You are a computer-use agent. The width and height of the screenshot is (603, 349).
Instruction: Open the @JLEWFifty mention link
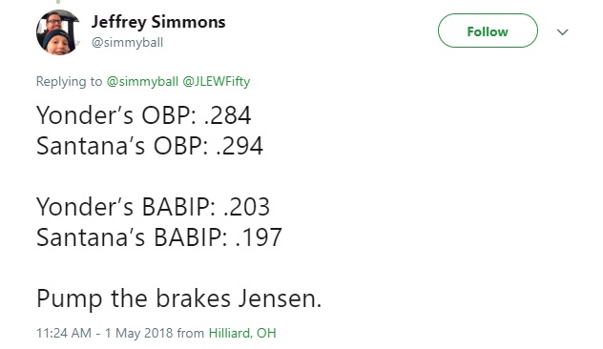point(217,81)
